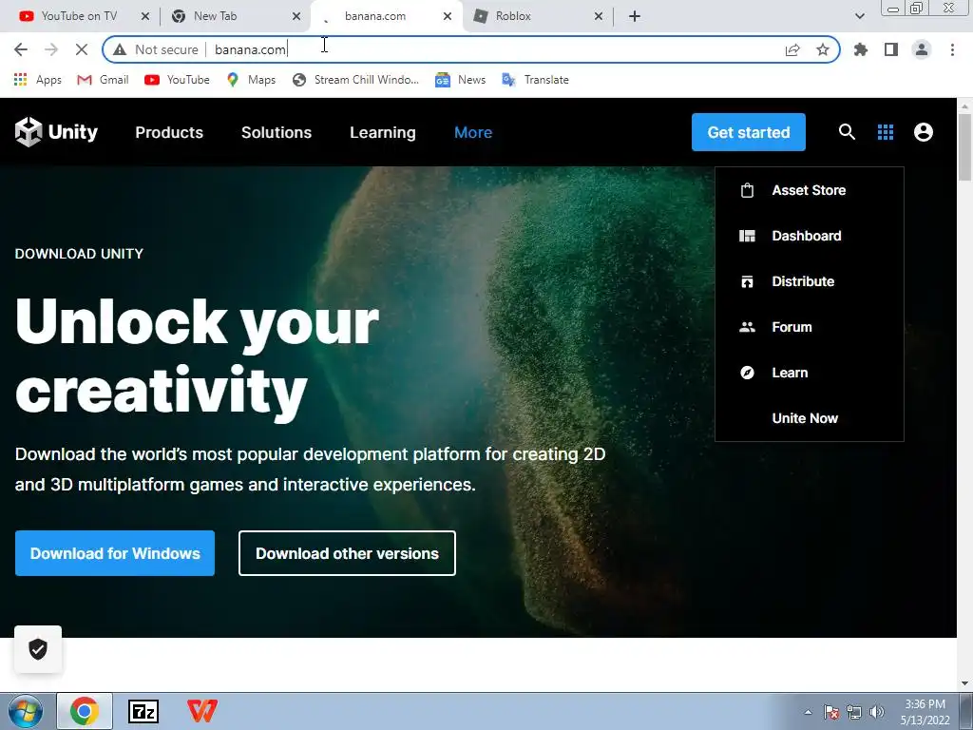Open the volume speaker tray icon
The width and height of the screenshot is (973, 730).
[x=877, y=712]
